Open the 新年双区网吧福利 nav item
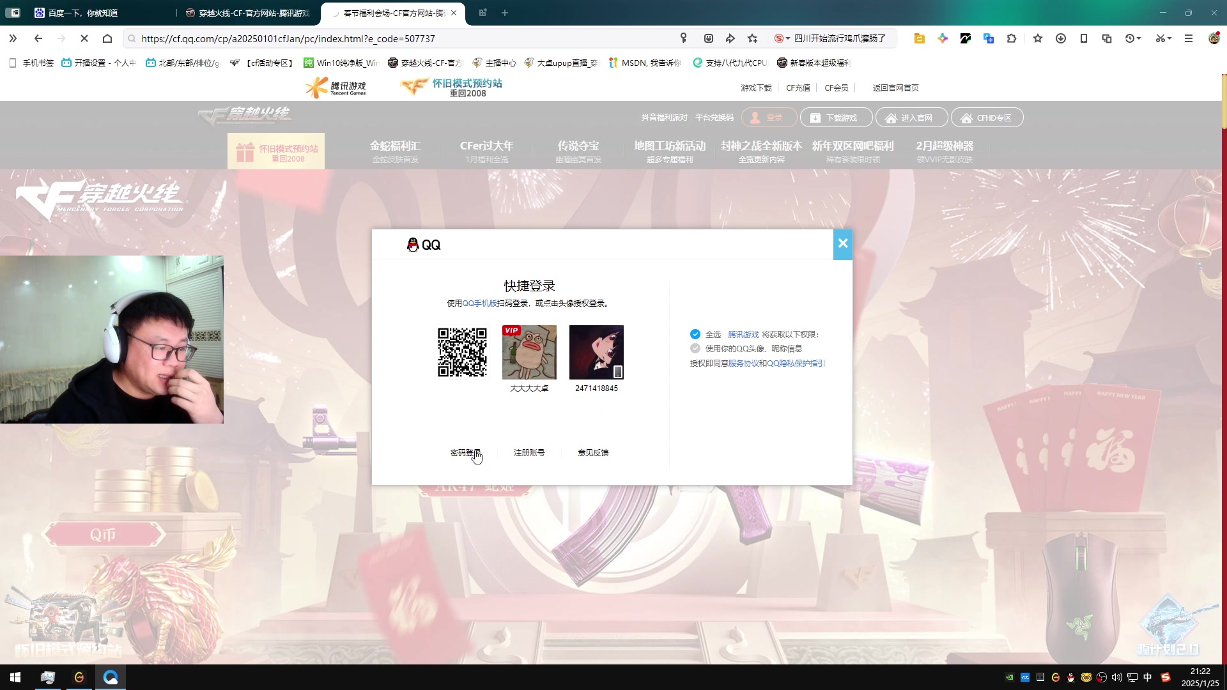1227x690 pixels. pos(853,151)
